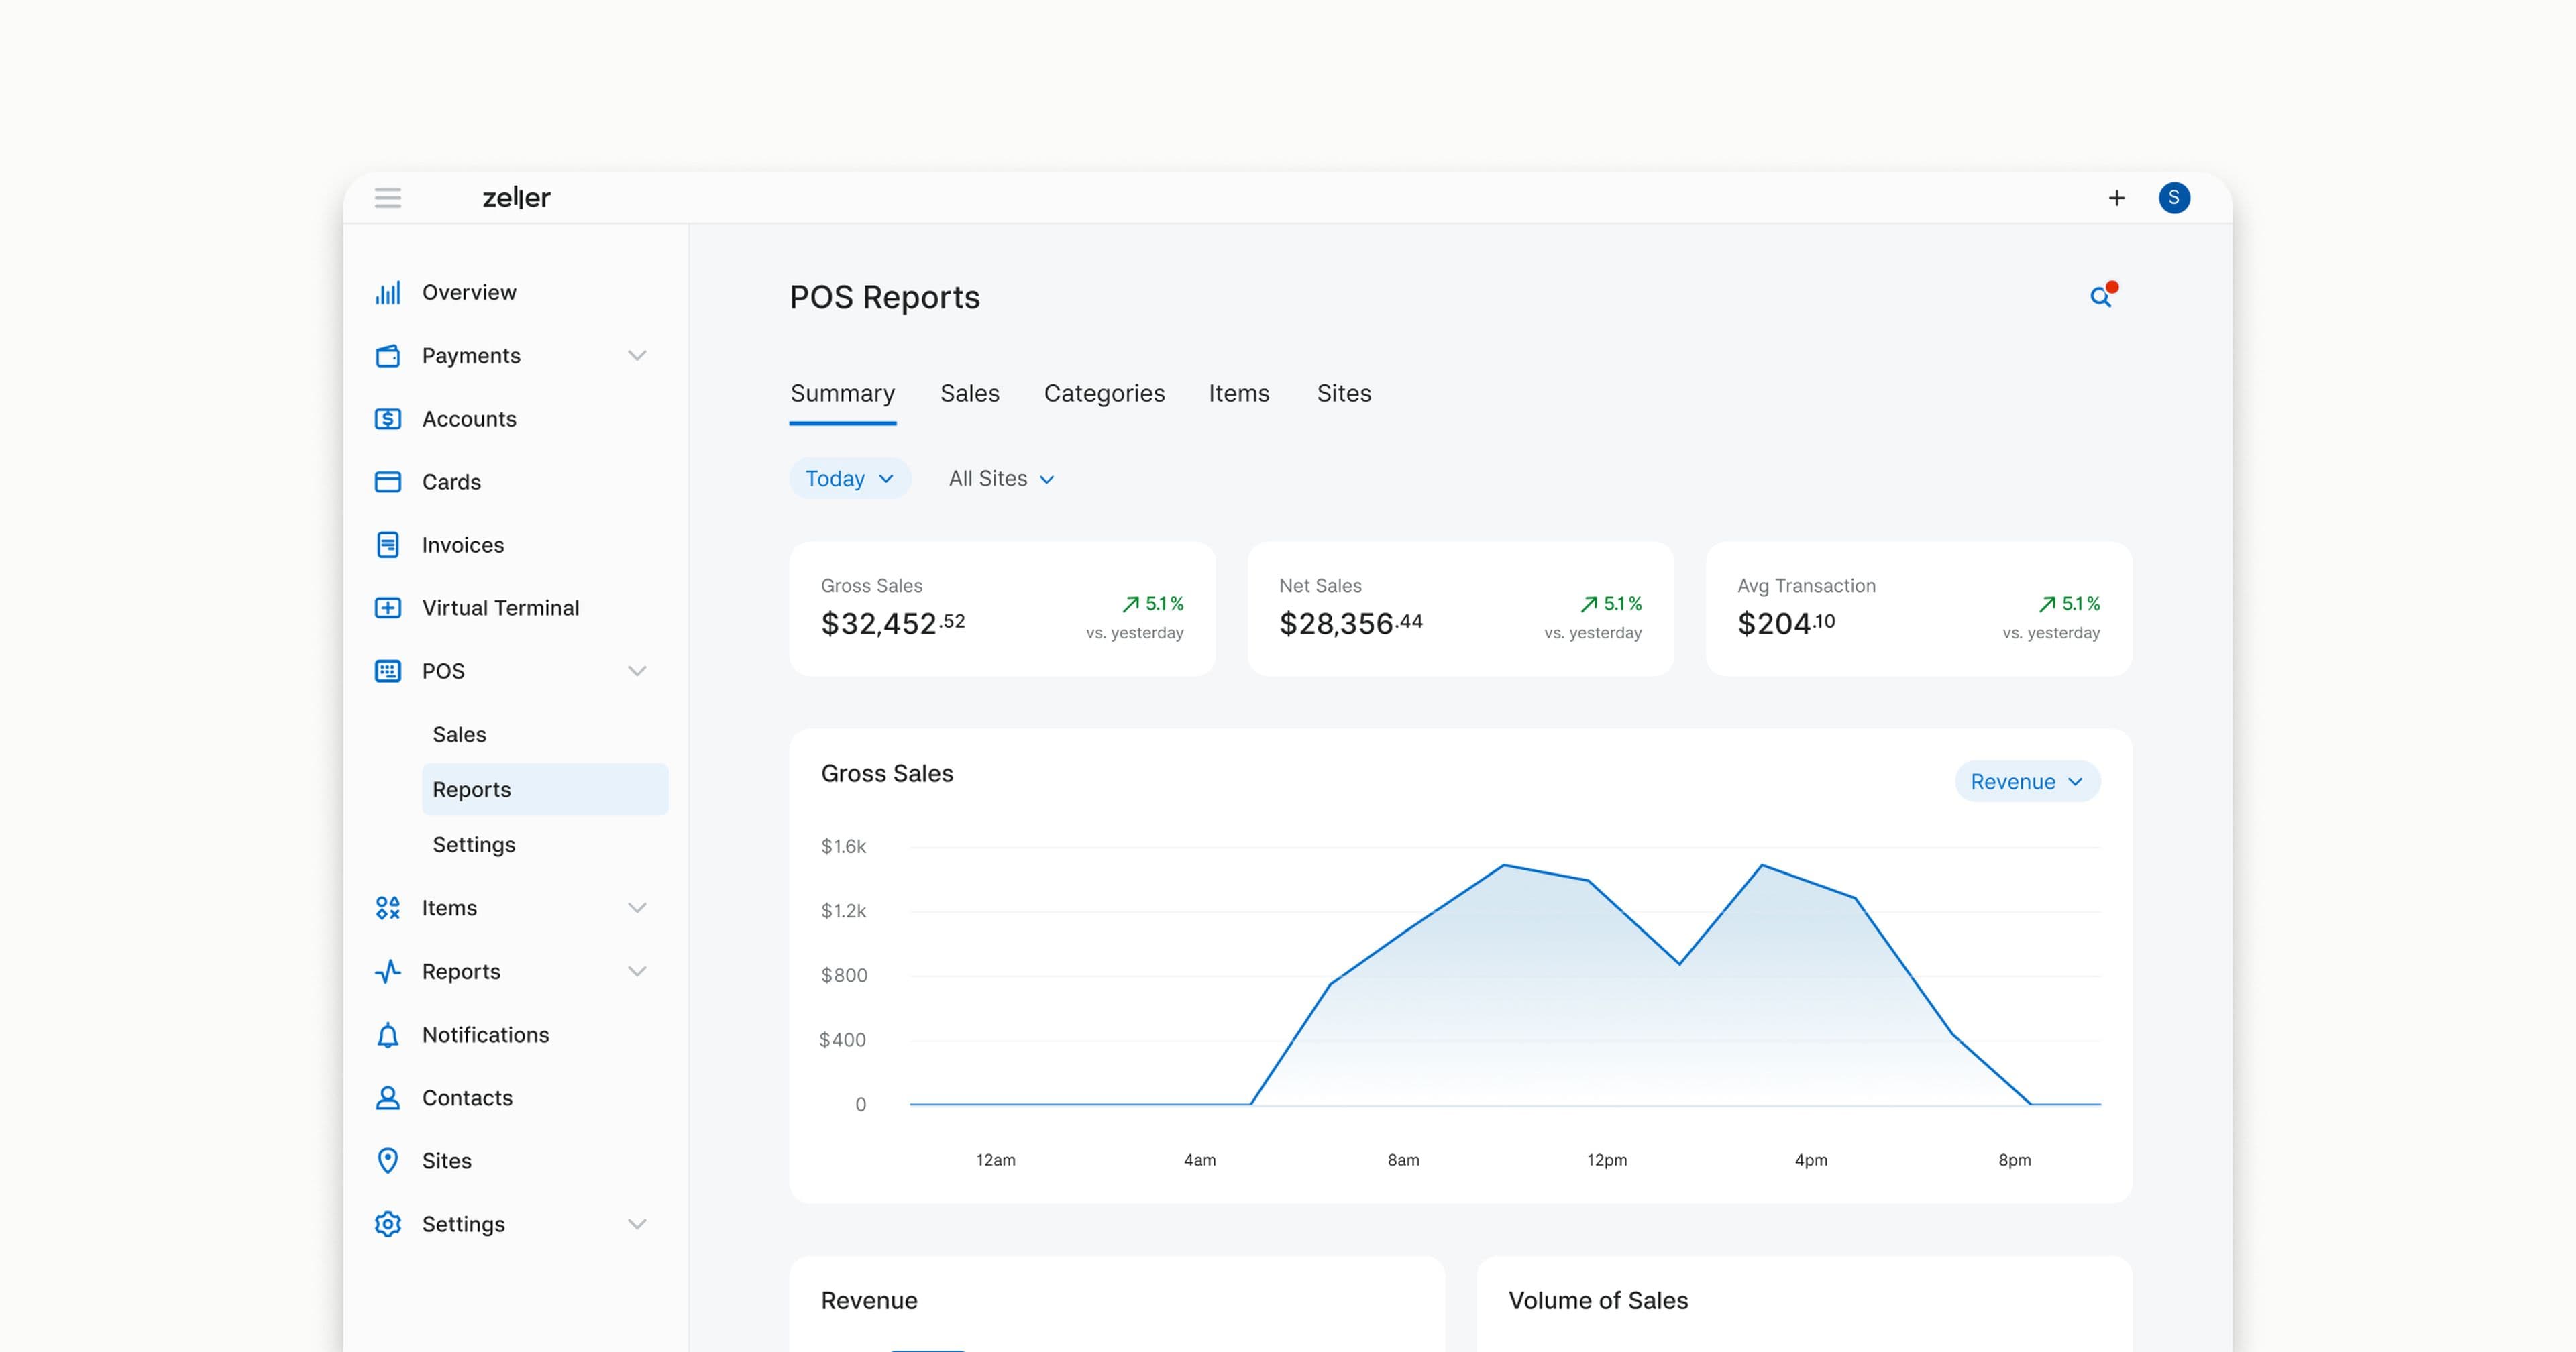Screen dimensions: 2576x1352
Task: Expand the Payments chevron
Action: coord(637,355)
